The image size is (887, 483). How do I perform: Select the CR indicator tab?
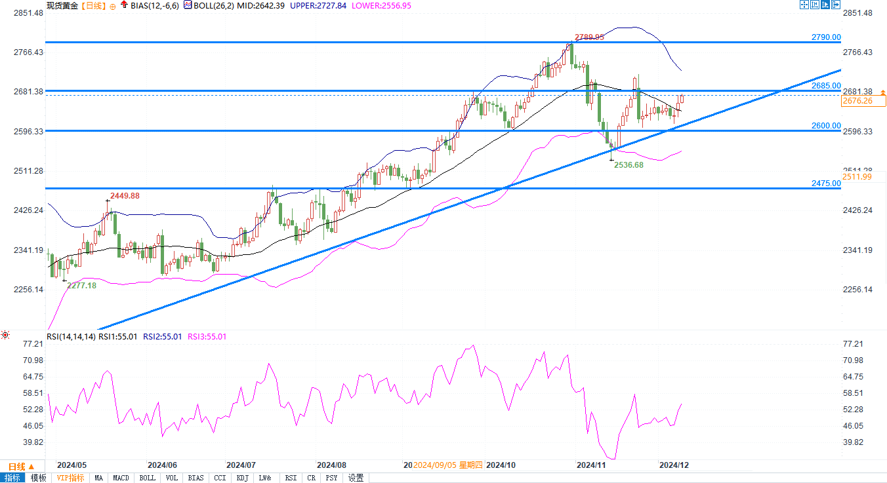pyautogui.click(x=312, y=478)
